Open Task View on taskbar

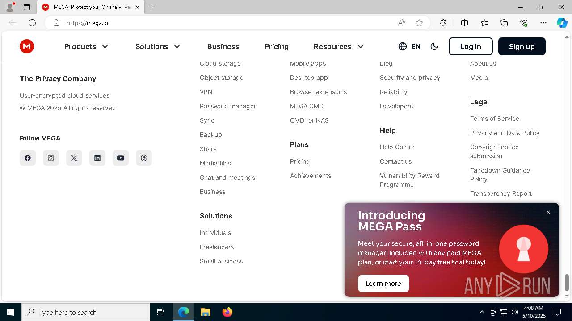[161, 312]
